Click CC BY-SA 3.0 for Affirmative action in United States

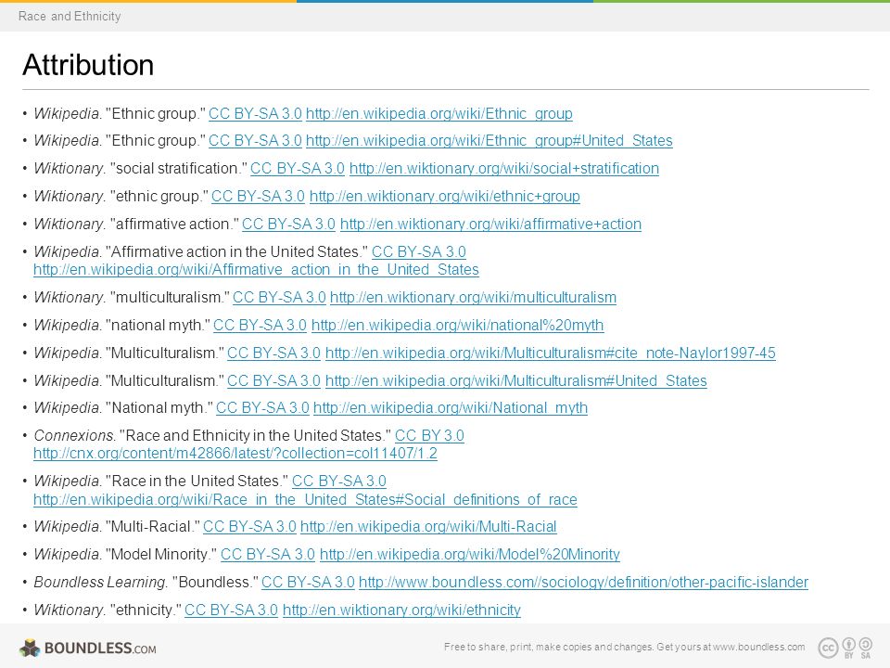(418, 251)
